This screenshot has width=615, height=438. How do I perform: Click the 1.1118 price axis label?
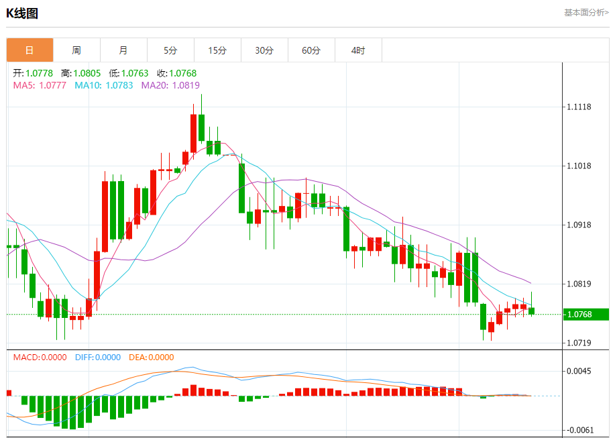[578, 107]
